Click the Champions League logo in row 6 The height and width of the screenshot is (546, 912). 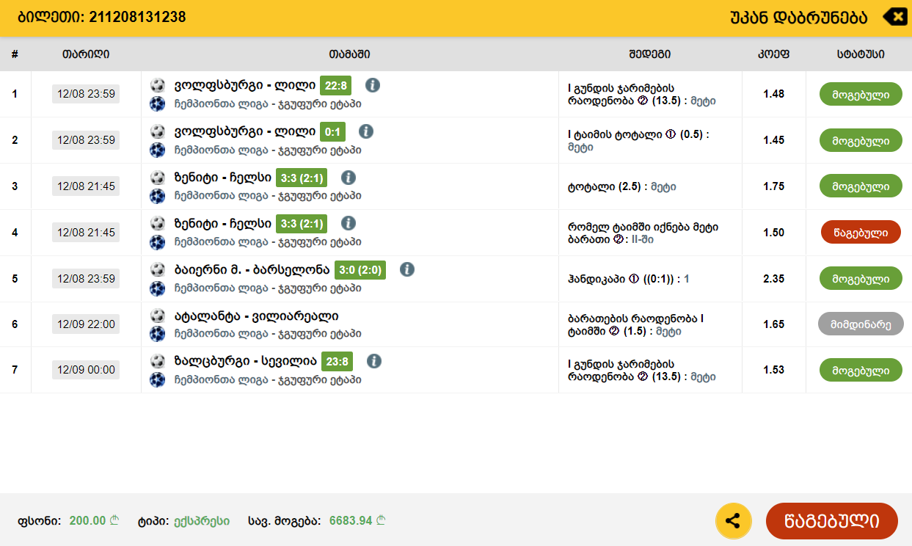click(157, 334)
